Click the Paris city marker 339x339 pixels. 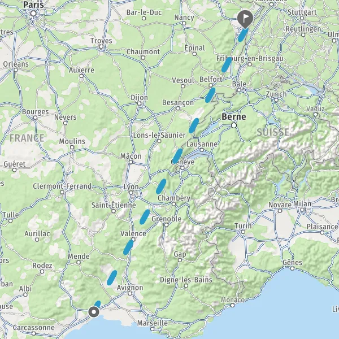coord(33,14)
